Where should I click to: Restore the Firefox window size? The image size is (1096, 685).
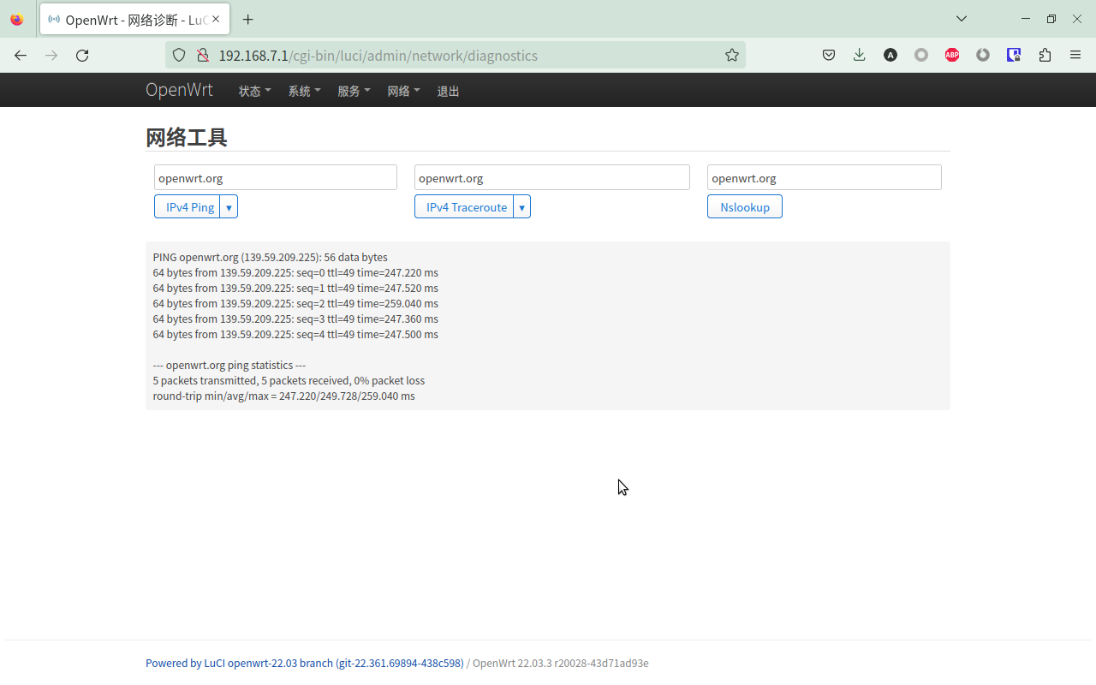click(1051, 19)
